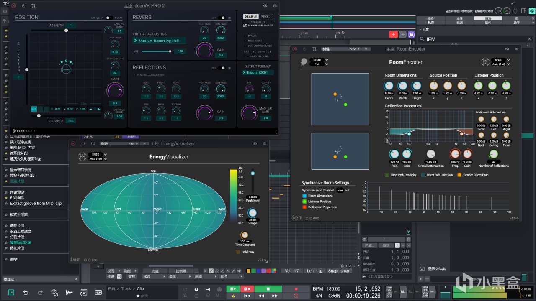The width and height of the screenshot is (536, 301).
Task: Toggle Direct Path Zero Delay checkbox
Action: click(387, 175)
